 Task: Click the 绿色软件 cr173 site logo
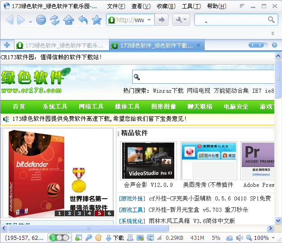click(35, 80)
